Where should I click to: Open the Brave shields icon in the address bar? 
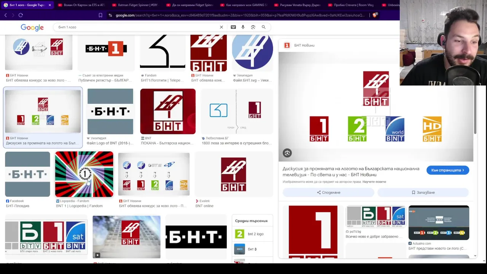(375, 15)
